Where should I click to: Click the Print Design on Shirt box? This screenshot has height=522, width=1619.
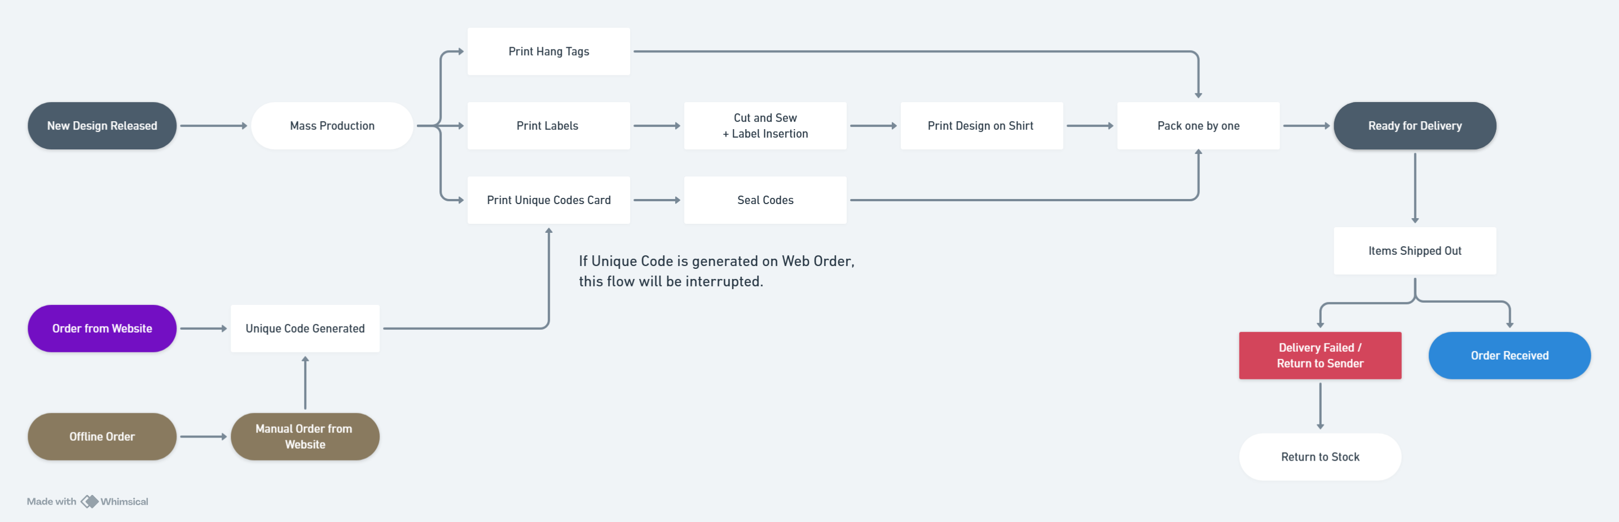coord(981,126)
